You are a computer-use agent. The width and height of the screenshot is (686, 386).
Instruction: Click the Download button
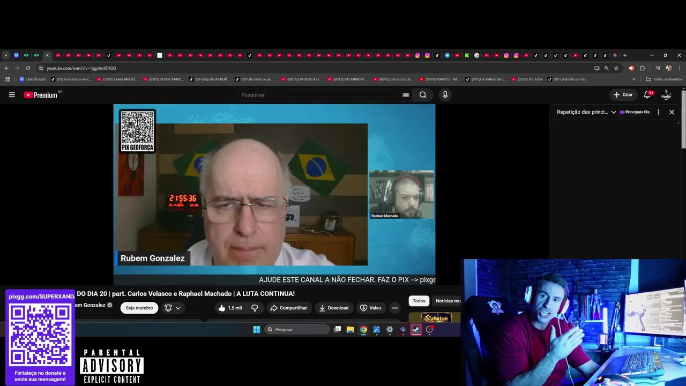point(333,308)
